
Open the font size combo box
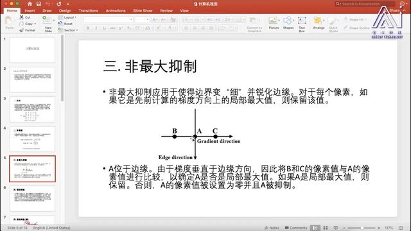143,19
